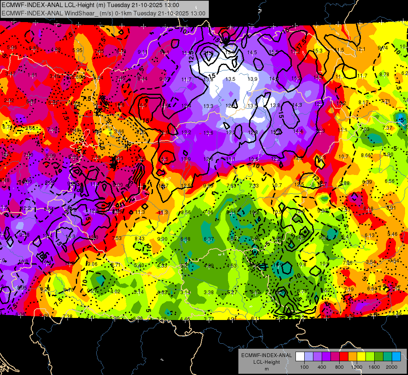
Task: Click the magenta legend color swatch
Action: pos(335,357)
